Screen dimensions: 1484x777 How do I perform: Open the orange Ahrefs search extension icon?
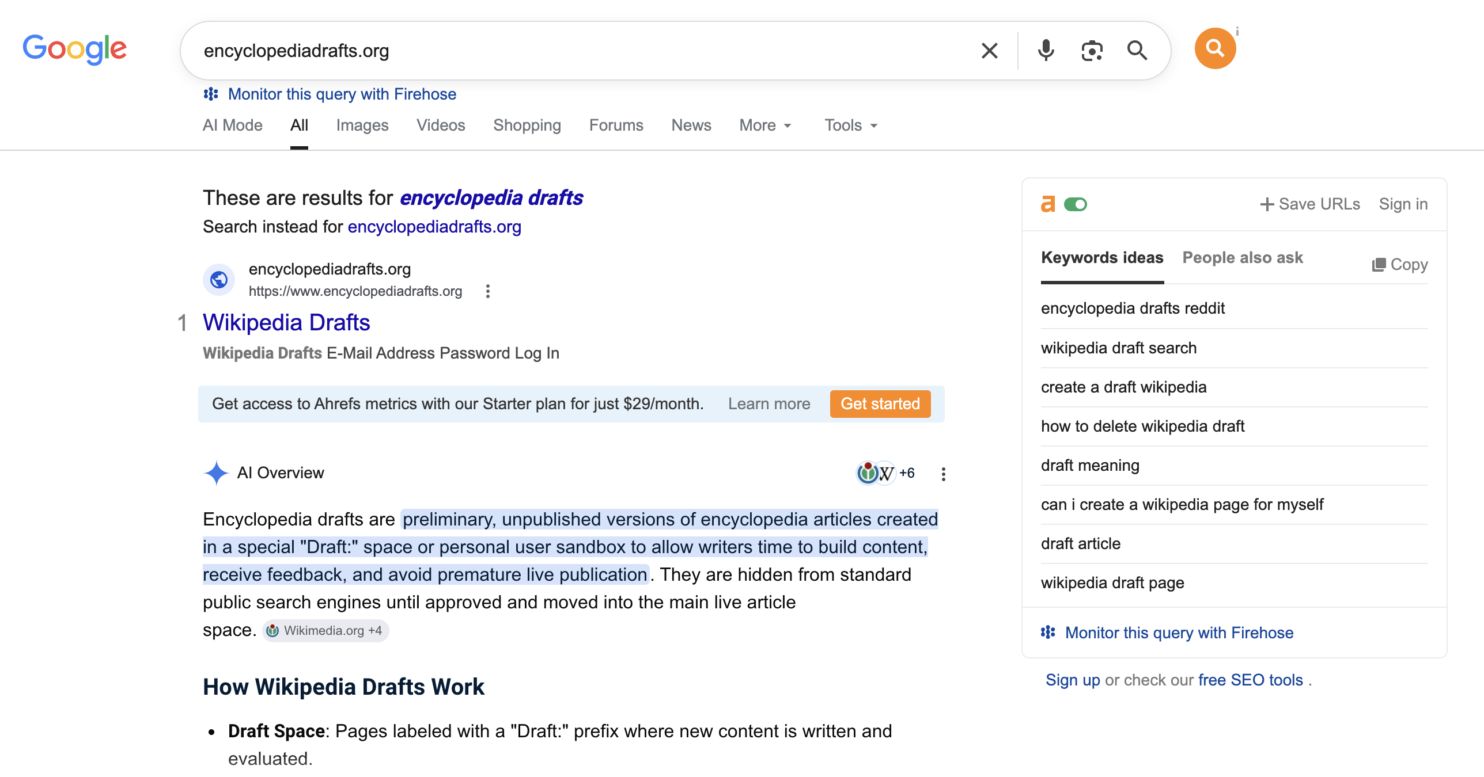pyautogui.click(x=1215, y=48)
